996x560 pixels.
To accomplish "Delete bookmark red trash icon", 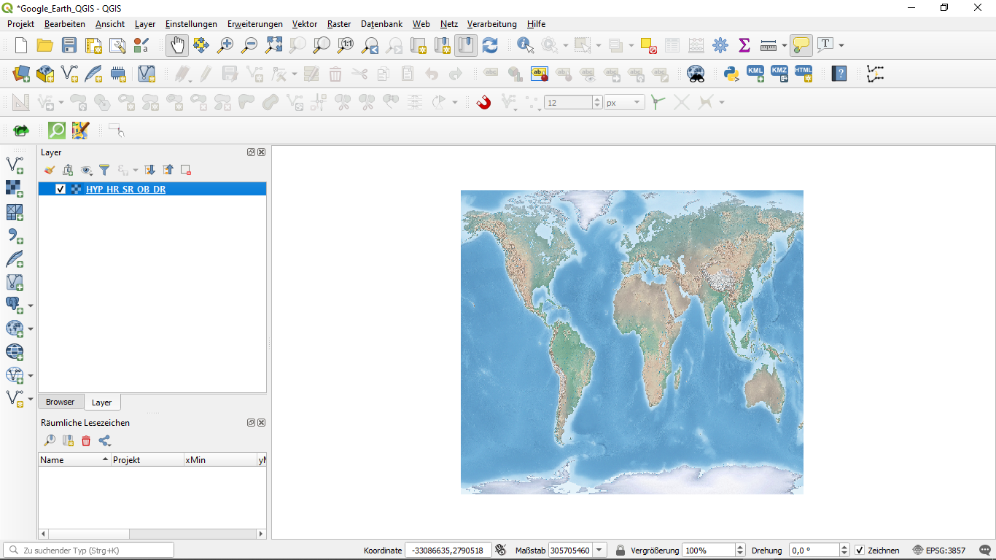I will click(x=86, y=440).
